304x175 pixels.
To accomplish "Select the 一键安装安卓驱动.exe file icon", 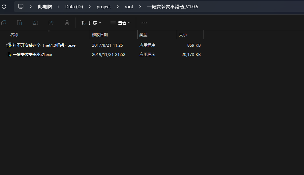I will click(9, 55).
